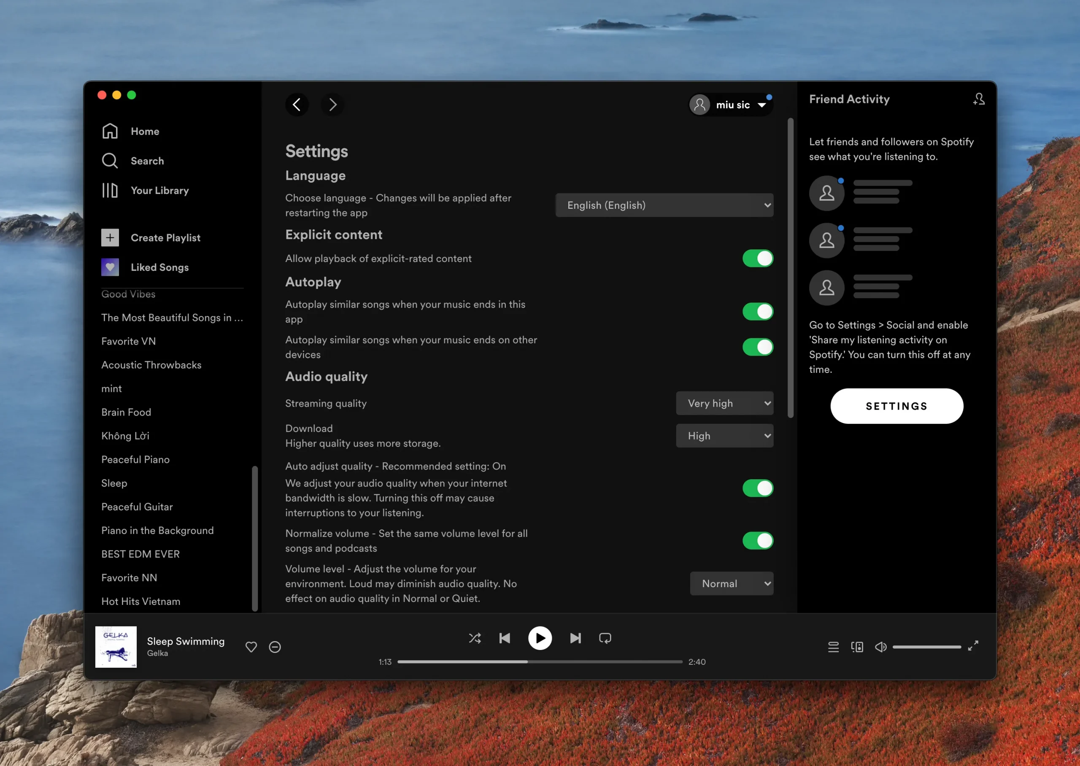Viewport: 1080px width, 766px height.
Task: Open connect to a device
Action: click(857, 647)
